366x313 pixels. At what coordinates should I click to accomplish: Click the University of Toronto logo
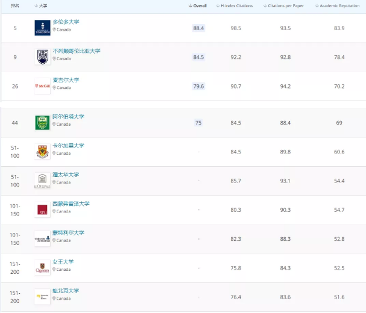[x=42, y=28]
